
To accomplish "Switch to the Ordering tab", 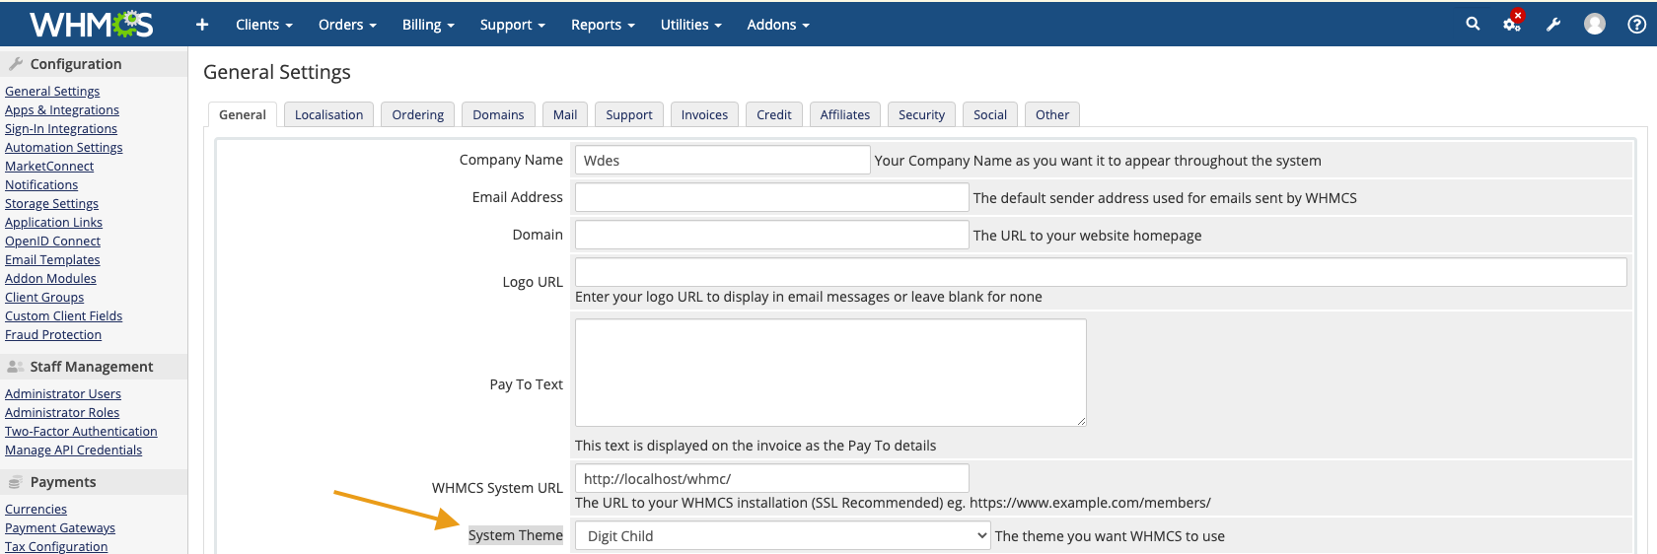I will (418, 114).
